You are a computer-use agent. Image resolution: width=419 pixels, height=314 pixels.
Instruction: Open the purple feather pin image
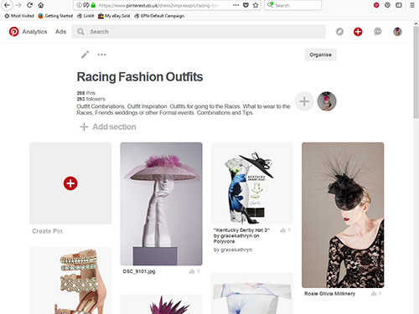(161, 304)
